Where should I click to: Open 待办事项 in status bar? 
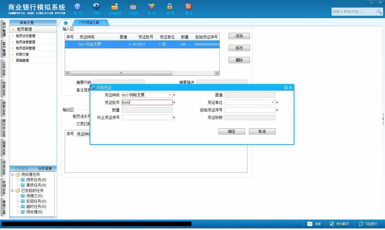[x=339, y=224]
